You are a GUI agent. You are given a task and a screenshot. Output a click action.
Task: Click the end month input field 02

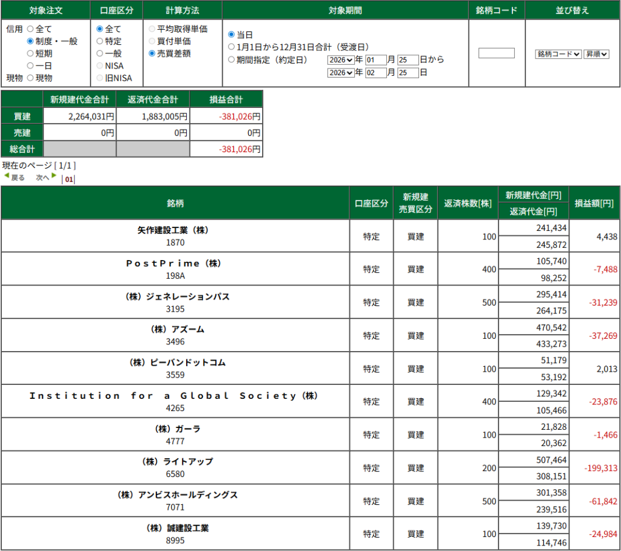coord(375,73)
